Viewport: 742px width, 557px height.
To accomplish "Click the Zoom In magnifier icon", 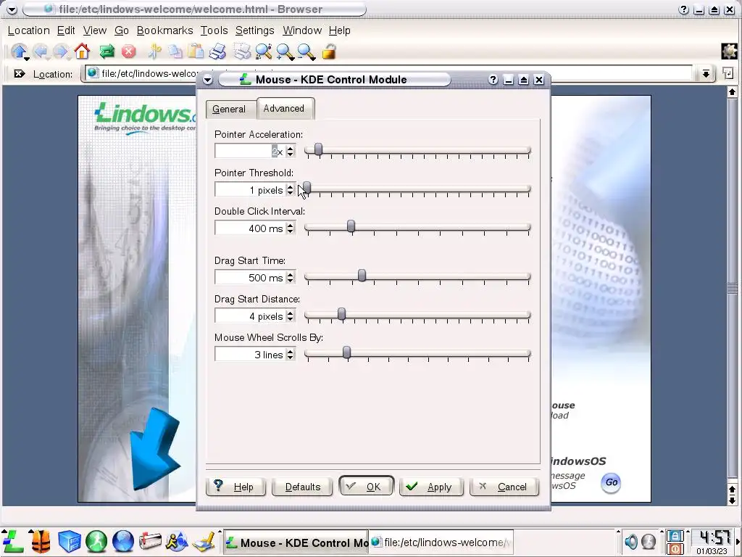I will coord(285,51).
